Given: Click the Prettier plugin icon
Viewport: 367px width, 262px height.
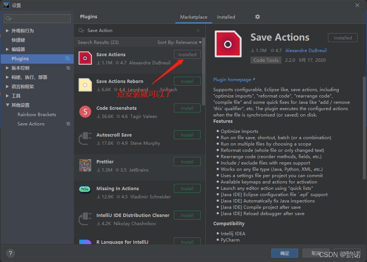Looking at the screenshot, I should [x=85, y=165].
